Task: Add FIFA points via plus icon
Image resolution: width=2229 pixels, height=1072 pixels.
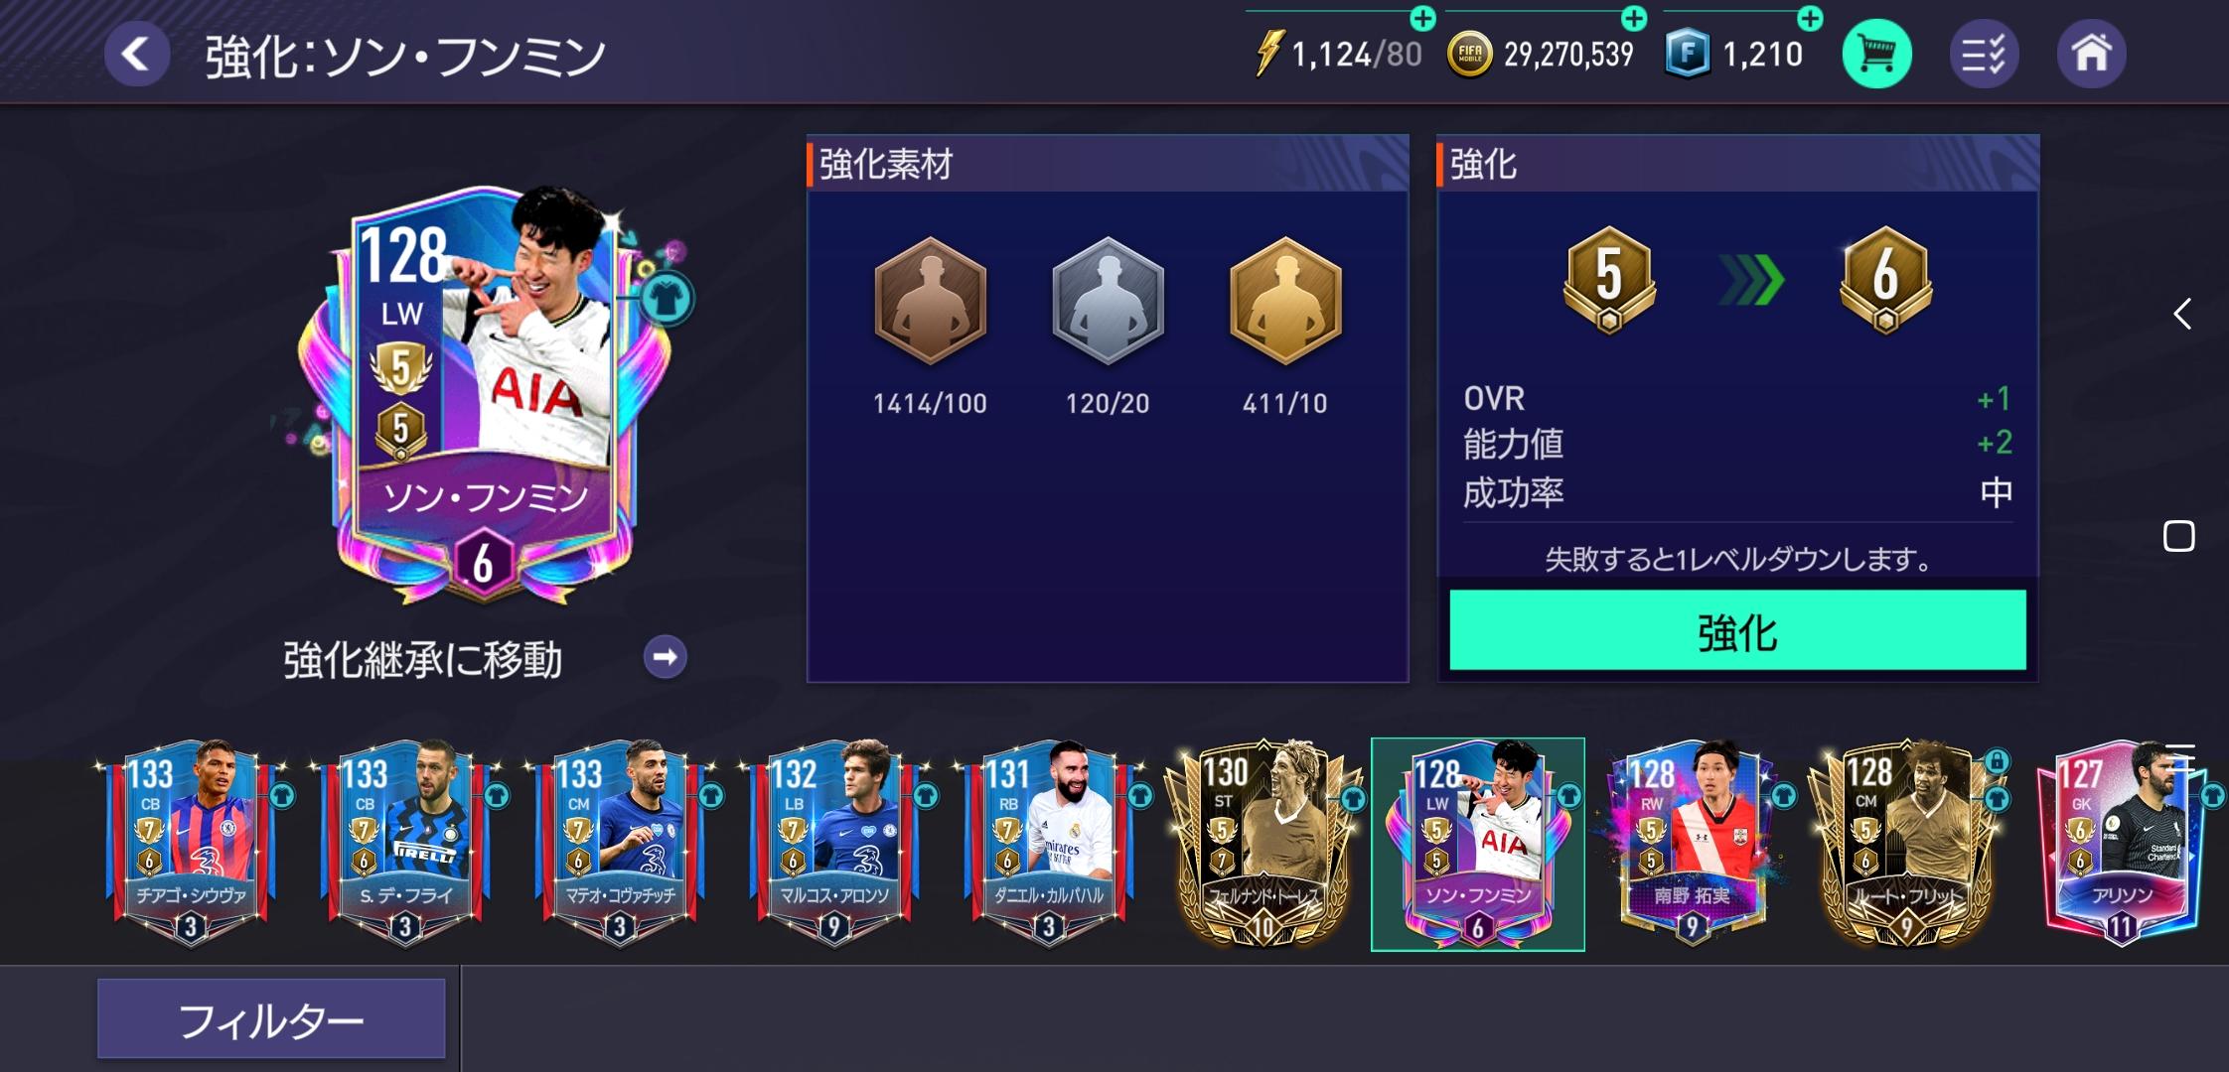Action: [x=1811, y=18]
